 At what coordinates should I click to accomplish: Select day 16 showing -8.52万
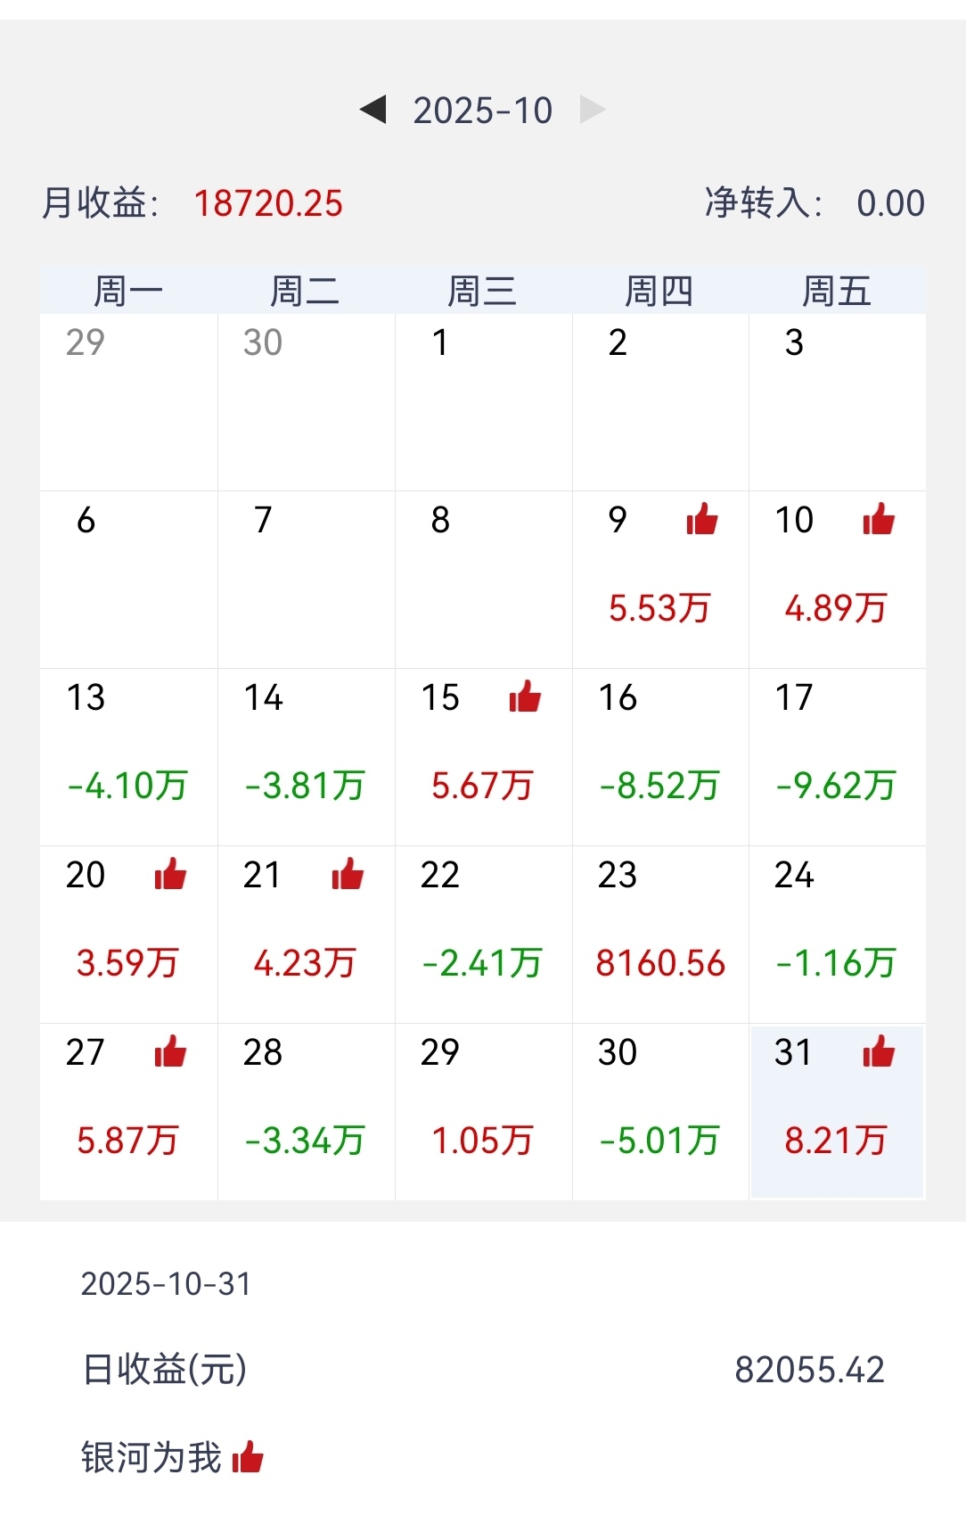click(659, 756)
